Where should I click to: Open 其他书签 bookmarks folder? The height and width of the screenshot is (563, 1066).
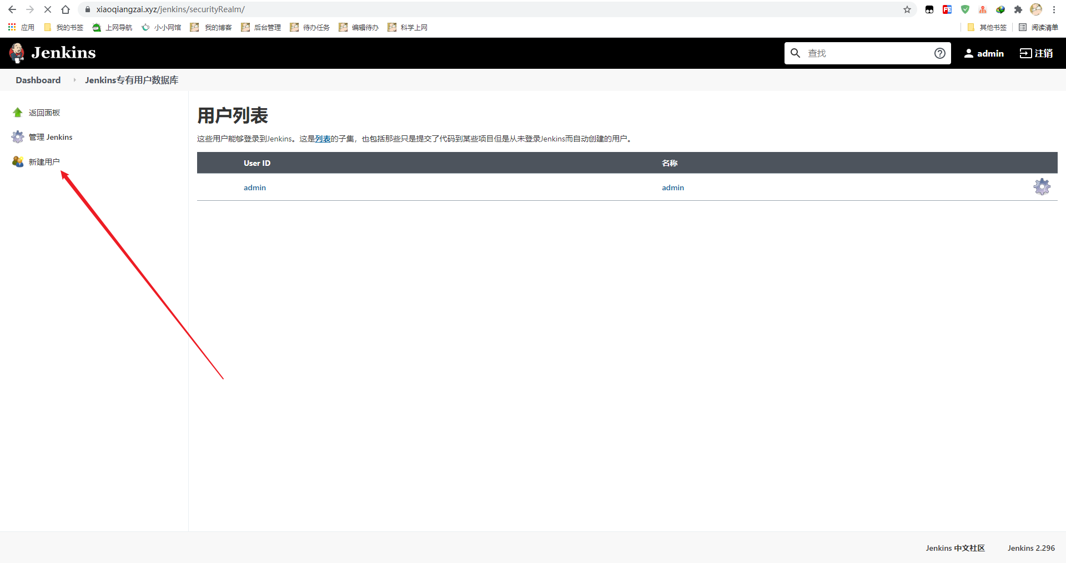click(987, 27)
